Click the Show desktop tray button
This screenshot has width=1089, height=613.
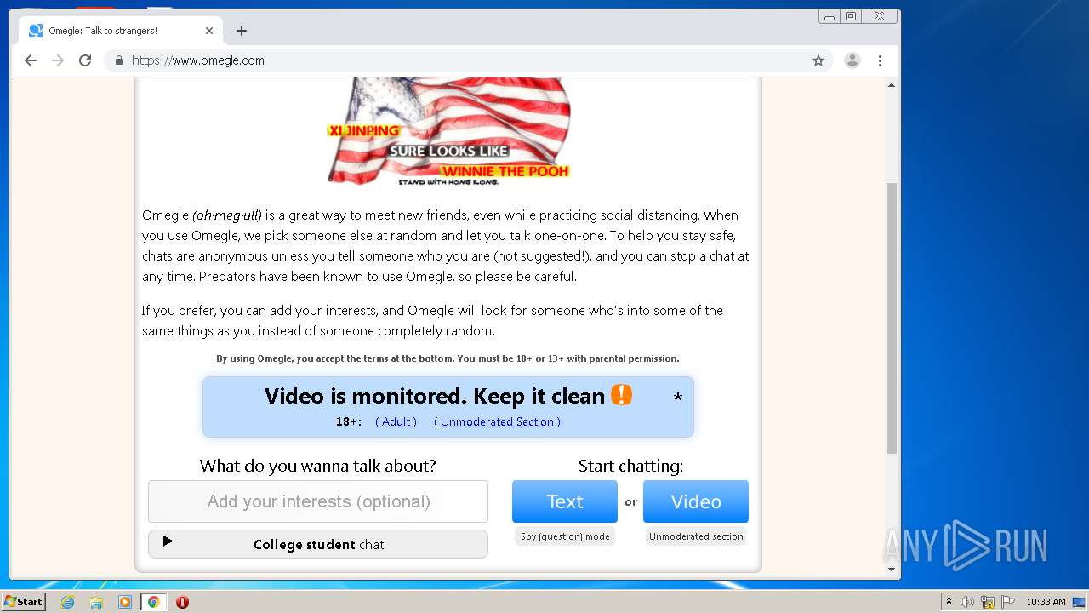click(1080, 602)
